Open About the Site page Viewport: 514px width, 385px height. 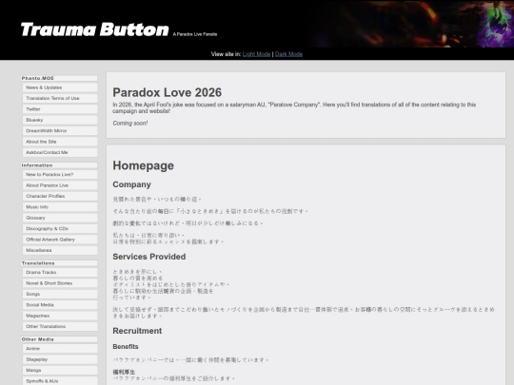(x=60, y=142)
